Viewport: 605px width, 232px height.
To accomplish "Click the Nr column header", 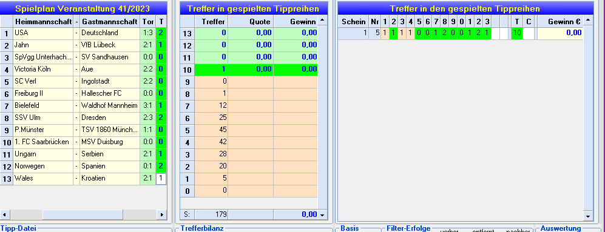I will [x=374, y=22].
